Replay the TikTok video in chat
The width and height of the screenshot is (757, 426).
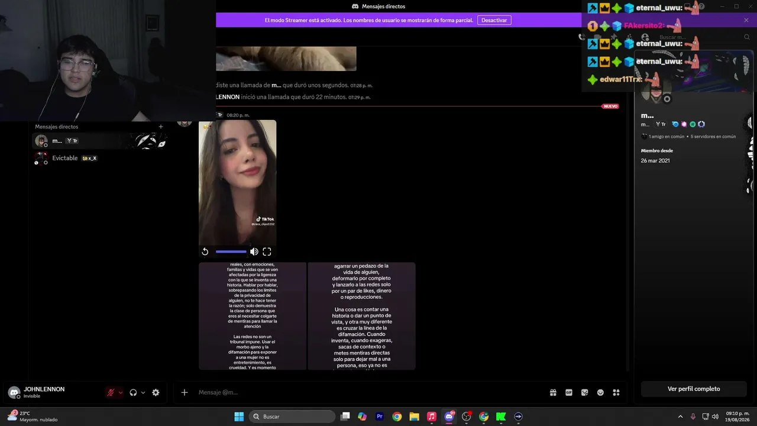205,251
